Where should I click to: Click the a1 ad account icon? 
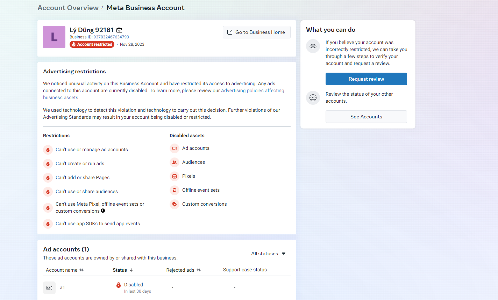point(49,288)
